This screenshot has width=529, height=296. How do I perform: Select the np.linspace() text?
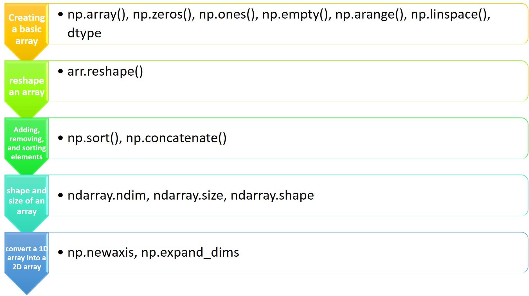(x=450, y=14)
